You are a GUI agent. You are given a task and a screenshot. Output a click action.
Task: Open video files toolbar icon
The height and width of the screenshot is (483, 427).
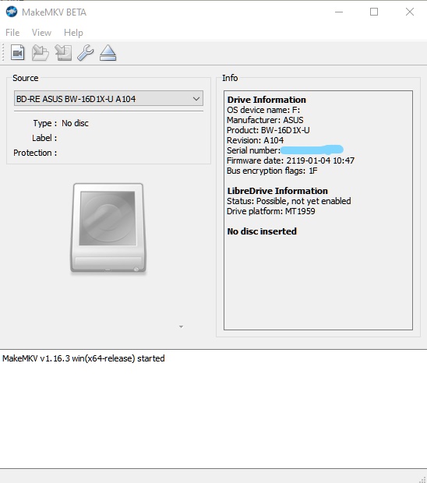pyautogui.click(x=18, y=53)
